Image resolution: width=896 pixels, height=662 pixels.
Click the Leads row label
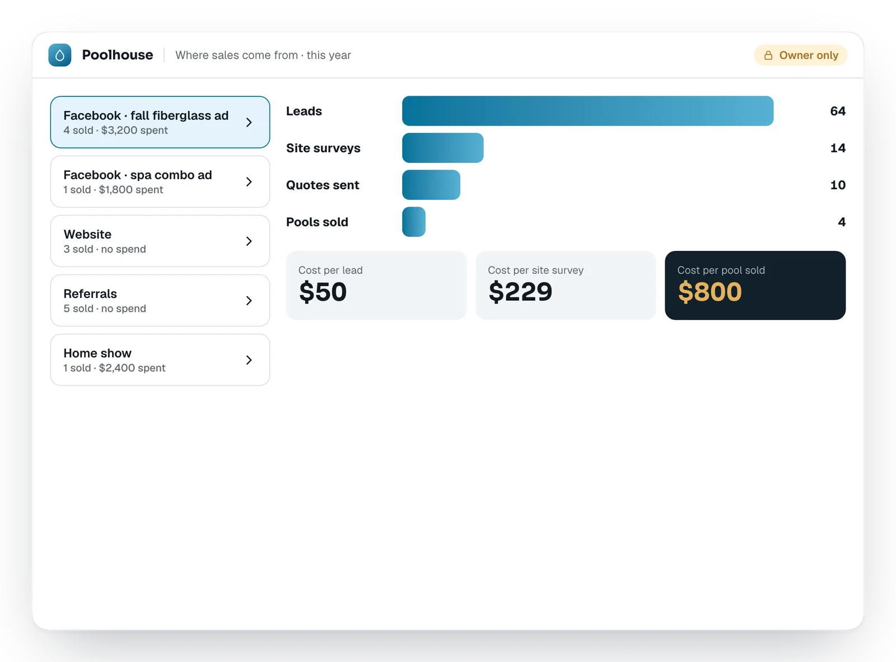(x=304, y=111)
